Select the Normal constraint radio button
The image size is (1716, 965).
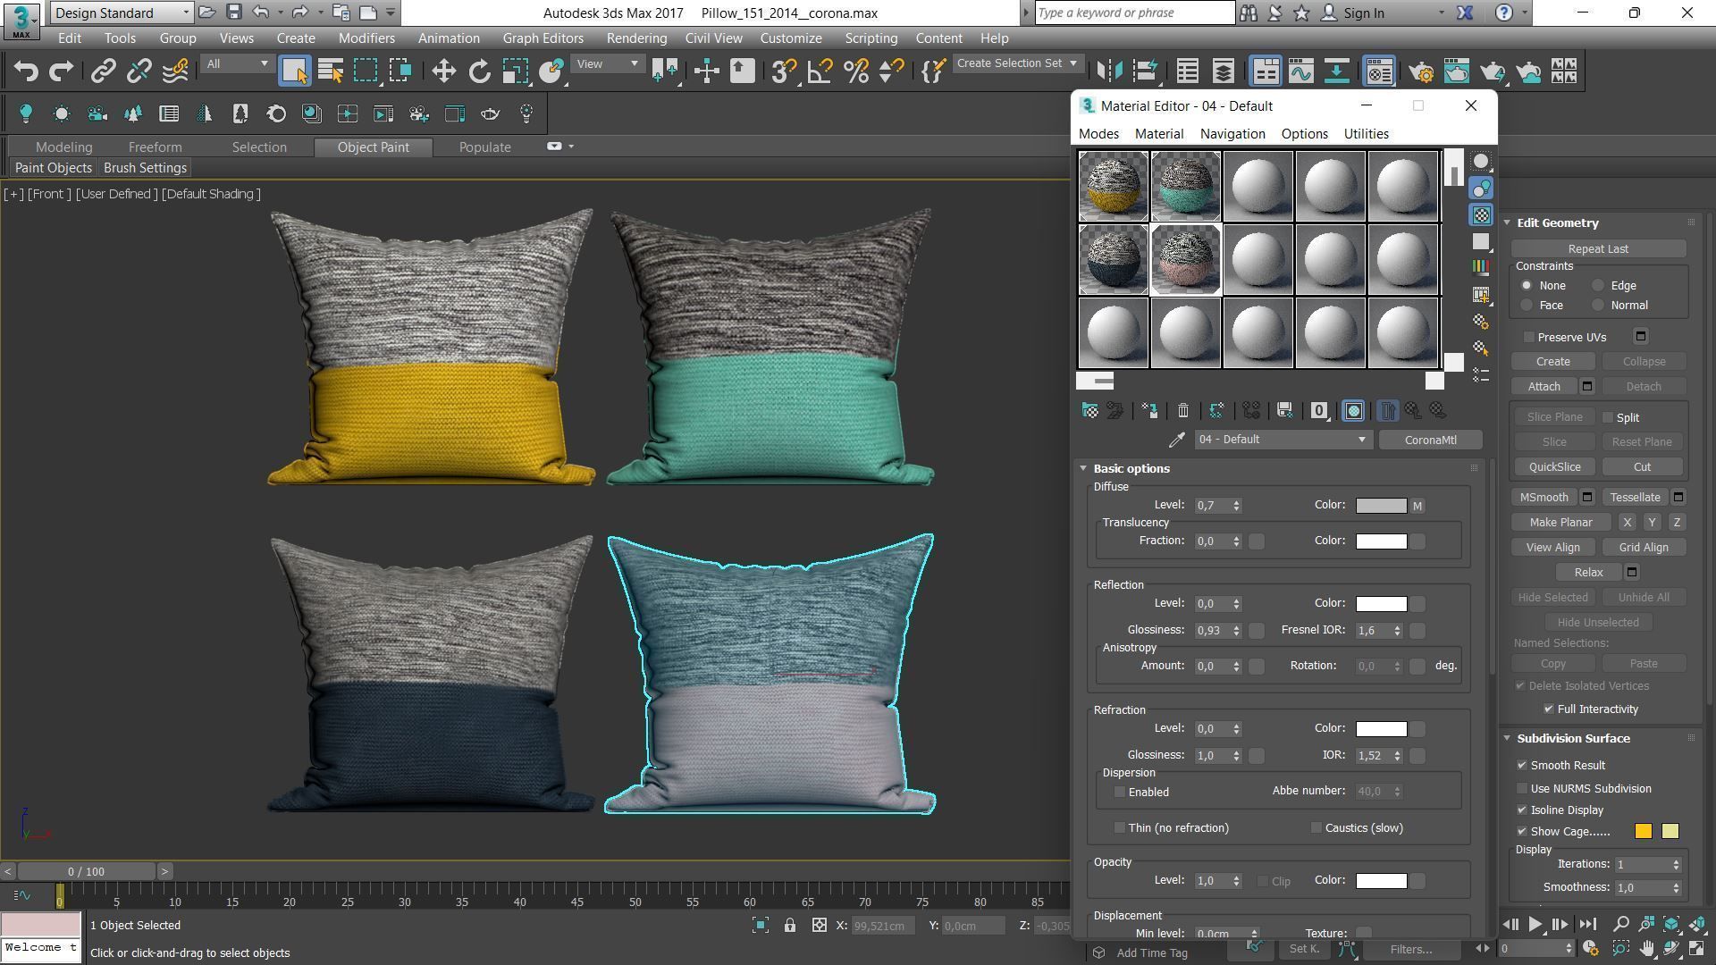pos(1598,306)
